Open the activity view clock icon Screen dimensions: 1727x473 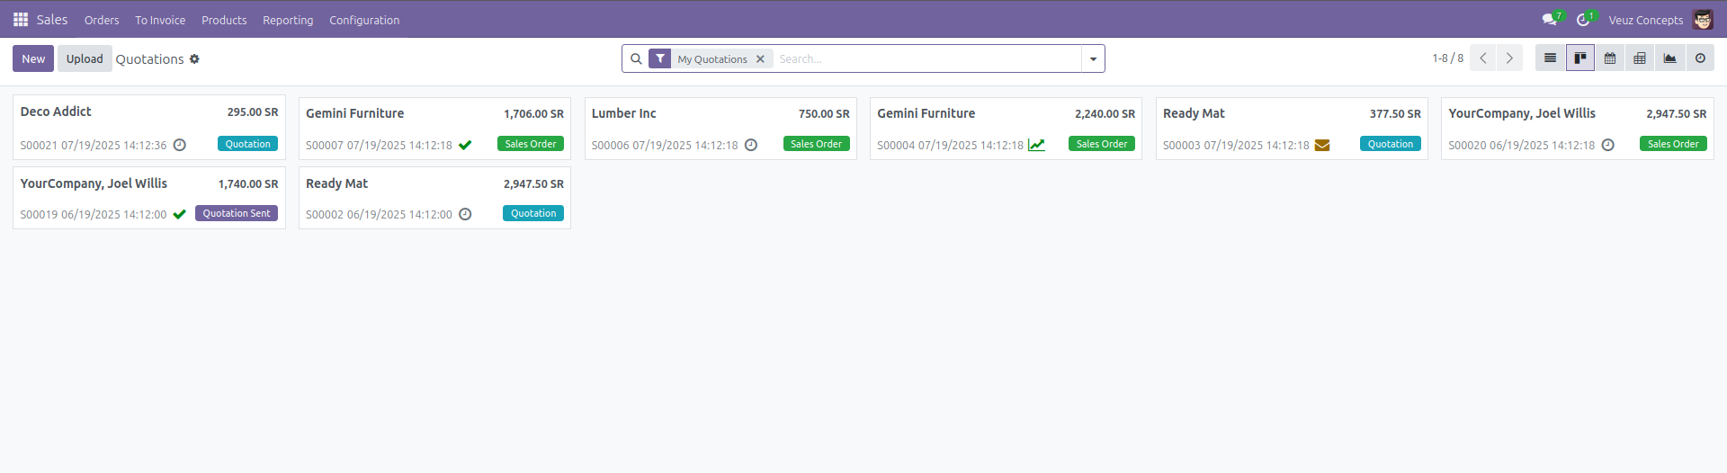[x=1700, y=58]
